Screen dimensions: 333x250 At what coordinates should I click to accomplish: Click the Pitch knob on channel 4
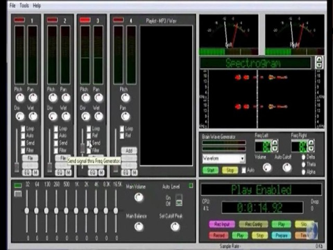coord(125,98)
